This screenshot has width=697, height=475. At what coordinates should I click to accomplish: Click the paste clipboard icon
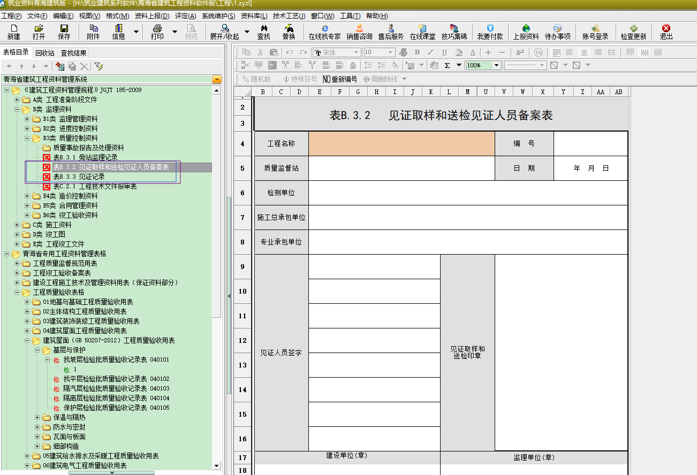[274, 52]
